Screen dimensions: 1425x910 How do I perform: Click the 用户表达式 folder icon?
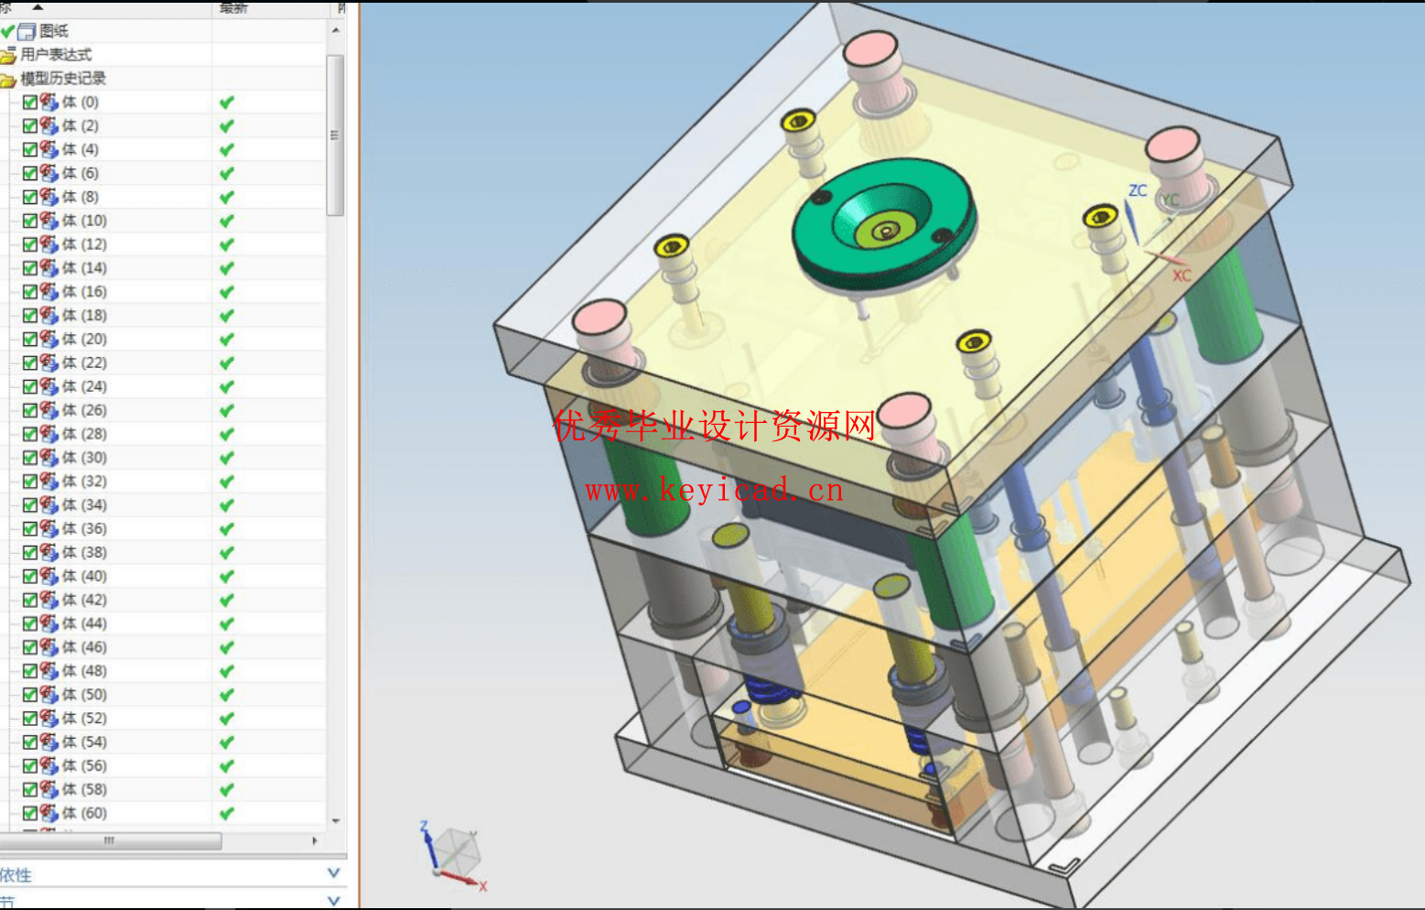11,54
